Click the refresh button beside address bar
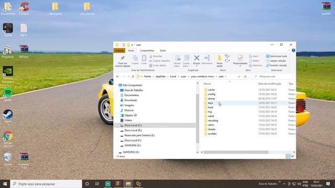The height and width of the screenshot is (188, 335). 245,77
